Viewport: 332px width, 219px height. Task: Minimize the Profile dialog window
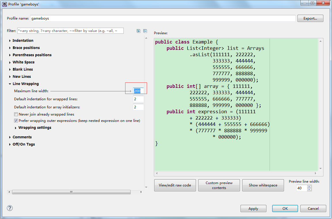[x=305, y=3]
